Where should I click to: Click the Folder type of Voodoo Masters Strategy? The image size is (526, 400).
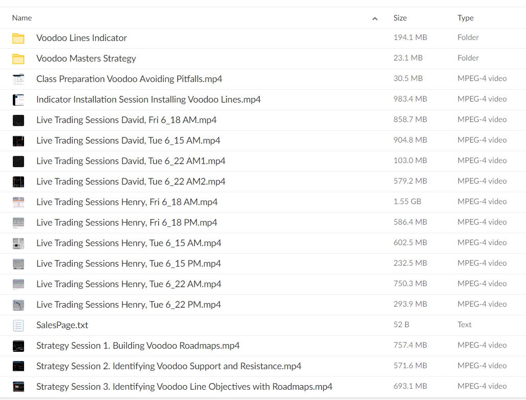tap(468, 58)
